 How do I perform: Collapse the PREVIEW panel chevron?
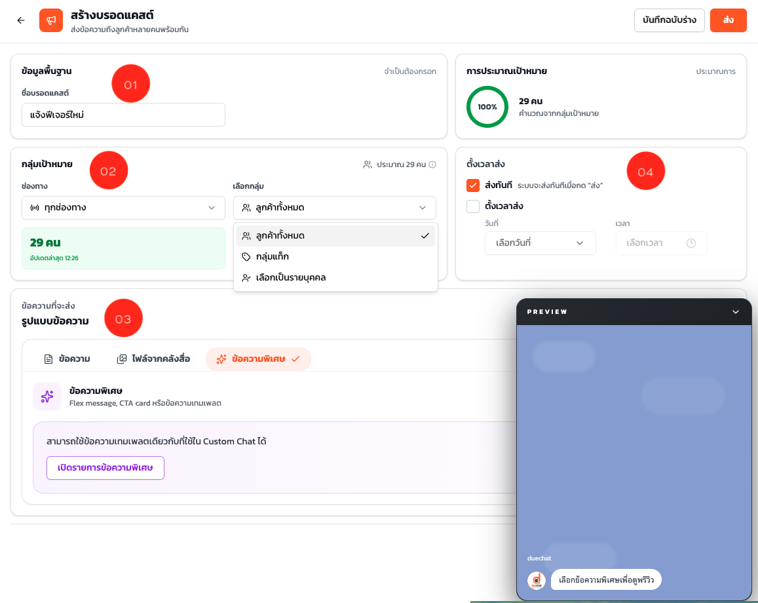(x=736, y=312)
